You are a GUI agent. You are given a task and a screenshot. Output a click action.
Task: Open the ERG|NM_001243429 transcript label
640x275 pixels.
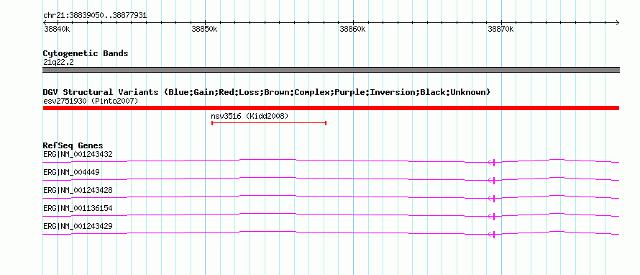[x=78, y=226]
